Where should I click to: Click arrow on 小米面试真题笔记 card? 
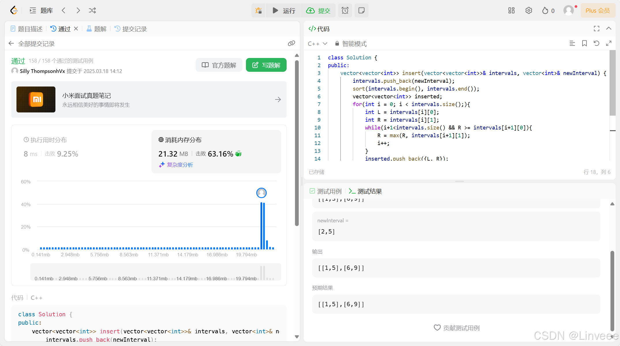pyautogui.click(x=278, y=99)
